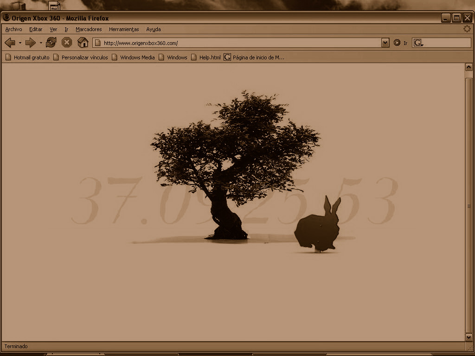Click the scrollbar down arrow
475x356 pixels.
click(x=469, y=337)
